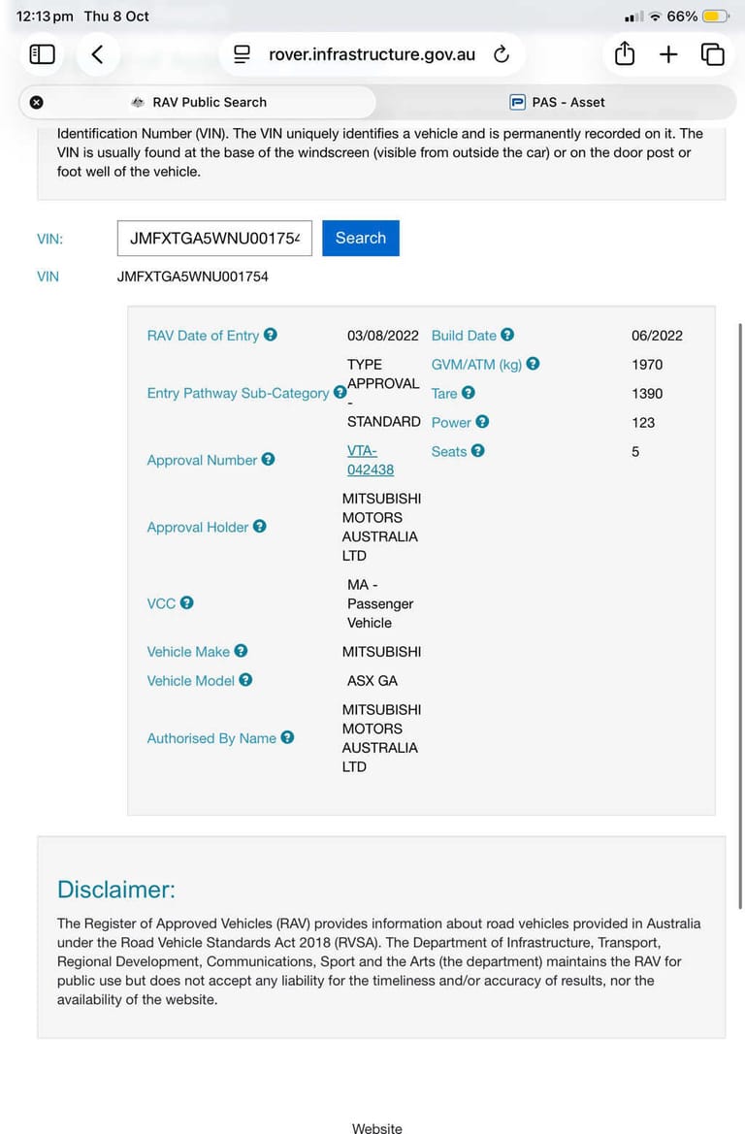Go back with the chevron arrow
The height and width of the screenshot is (1134, 745).
[x=98, y=54]
